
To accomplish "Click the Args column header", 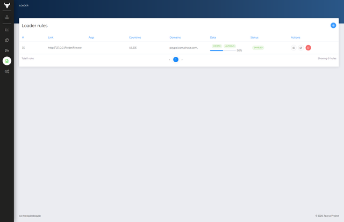I will point(91,38).
